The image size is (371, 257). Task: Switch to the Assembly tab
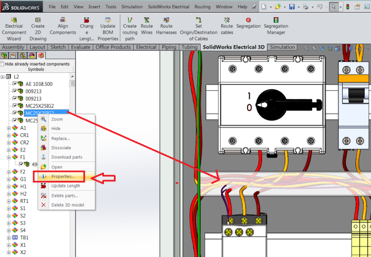click(13, 47)
